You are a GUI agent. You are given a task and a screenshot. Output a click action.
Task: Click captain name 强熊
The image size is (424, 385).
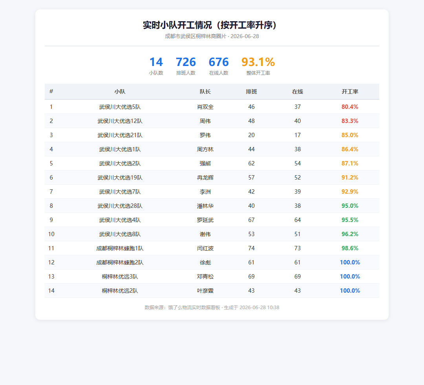[x=205, y=163]
